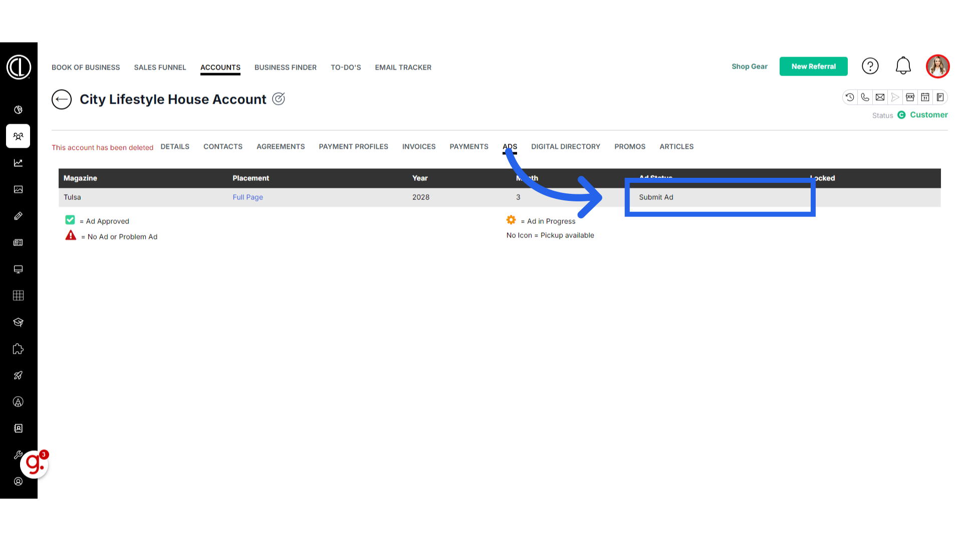Click the Year column header
This screenshot has height=541, width=962.
(x=420, y=178)
